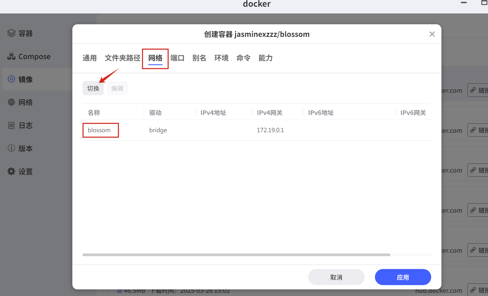
Task: Click the Images disc icon in sidebar
Action: 11,79
